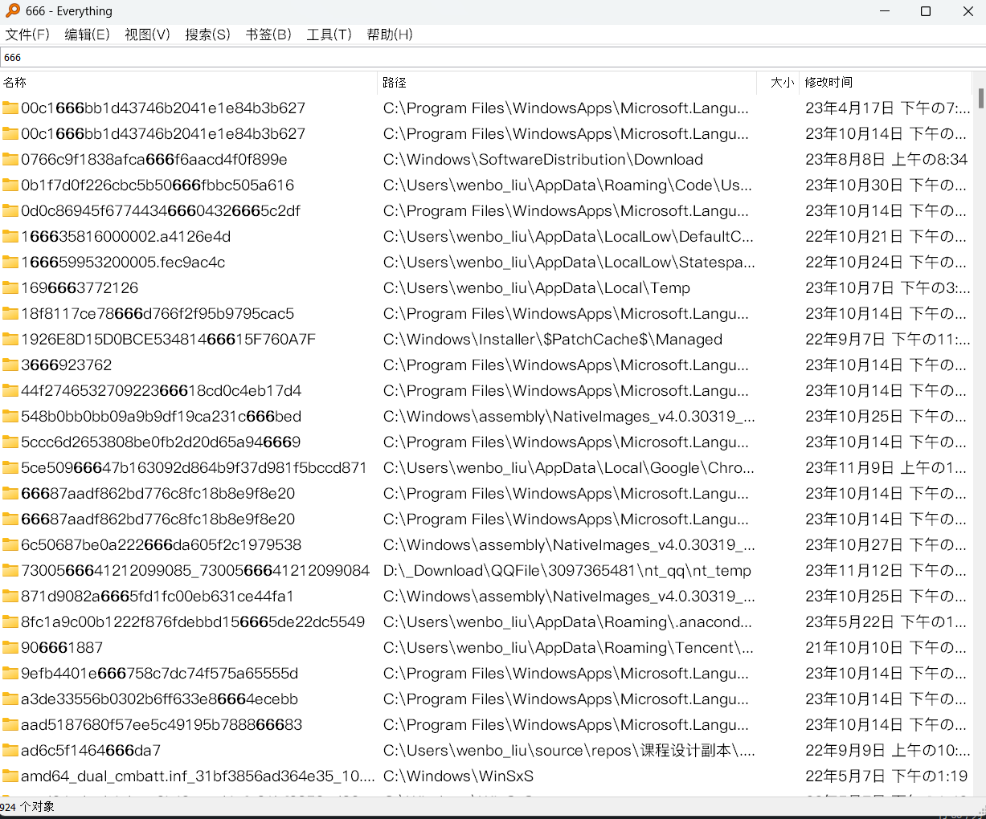Click folder icon of 166635816000002.a4126e4d

coord(10,237)
